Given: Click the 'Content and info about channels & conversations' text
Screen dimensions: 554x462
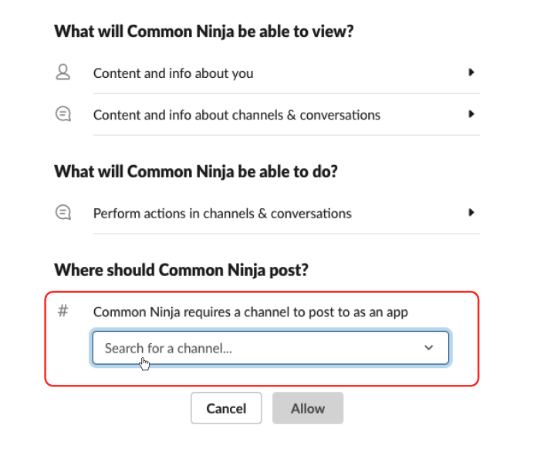Looking at the screenshot, I should pos(237,115).
